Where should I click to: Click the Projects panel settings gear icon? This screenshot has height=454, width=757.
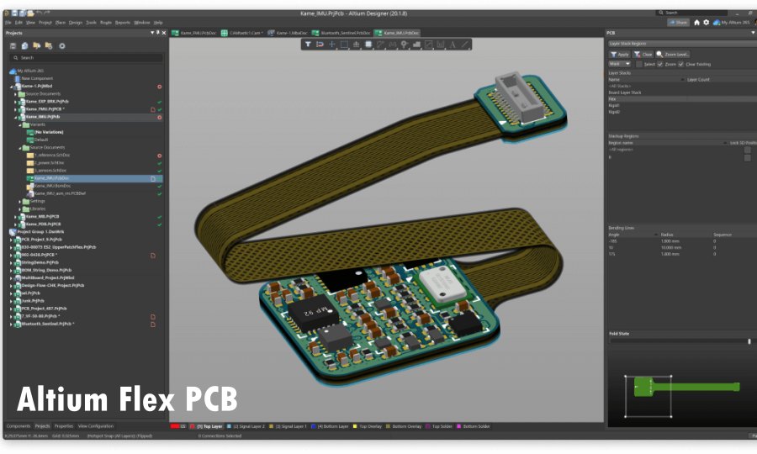pos(61,46)
